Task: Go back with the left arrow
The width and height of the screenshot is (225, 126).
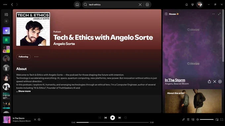Action: coord(12,5)
